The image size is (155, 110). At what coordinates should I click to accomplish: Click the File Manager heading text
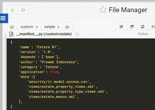128,10
